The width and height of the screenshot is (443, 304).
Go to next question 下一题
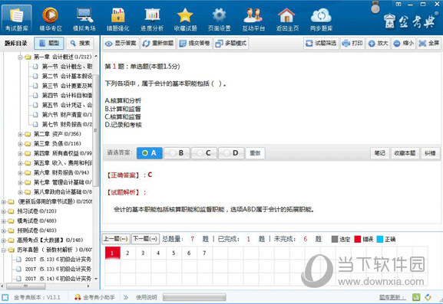coord(145,239)
